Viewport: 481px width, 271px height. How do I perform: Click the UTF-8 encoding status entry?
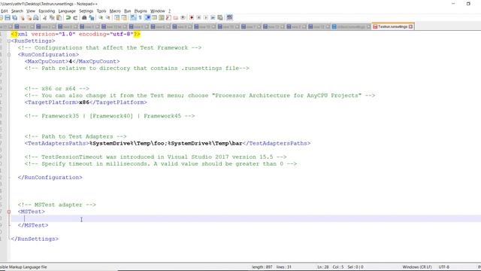444,267
